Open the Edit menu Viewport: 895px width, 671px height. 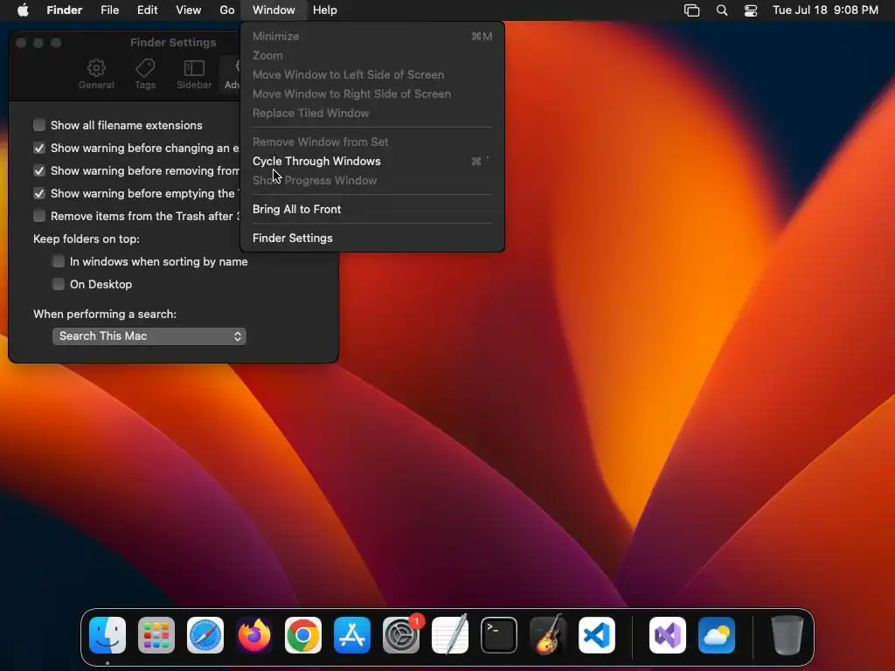point(147,10)
